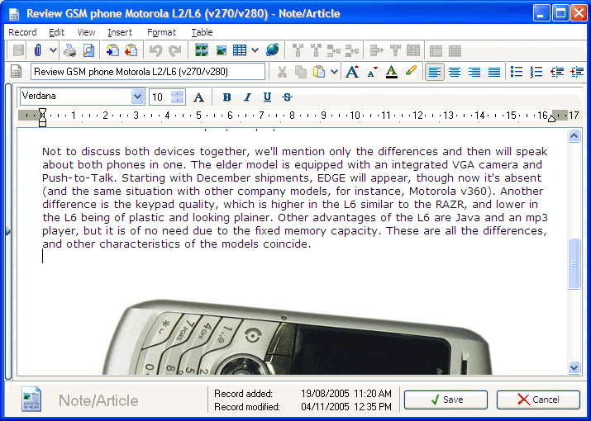Click the increase font size icon

click(352, 73)
